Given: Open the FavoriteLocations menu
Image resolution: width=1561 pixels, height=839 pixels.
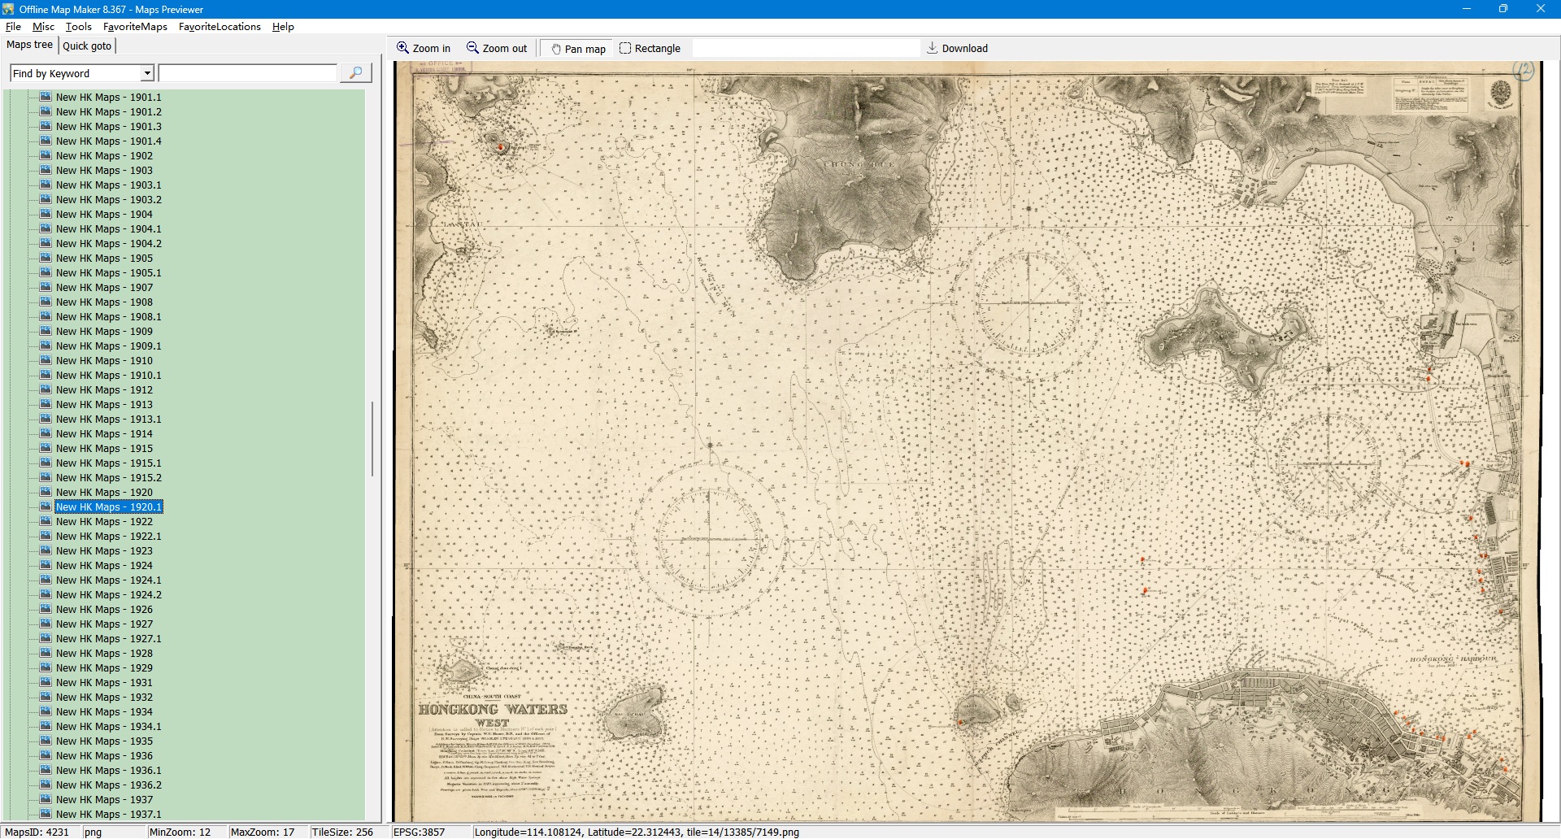Looking at the screenshot, I should point(220,27).
